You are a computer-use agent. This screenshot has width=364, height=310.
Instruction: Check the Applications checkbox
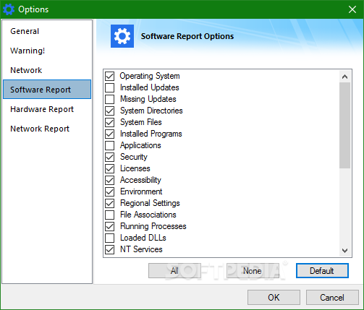(110, 145)
